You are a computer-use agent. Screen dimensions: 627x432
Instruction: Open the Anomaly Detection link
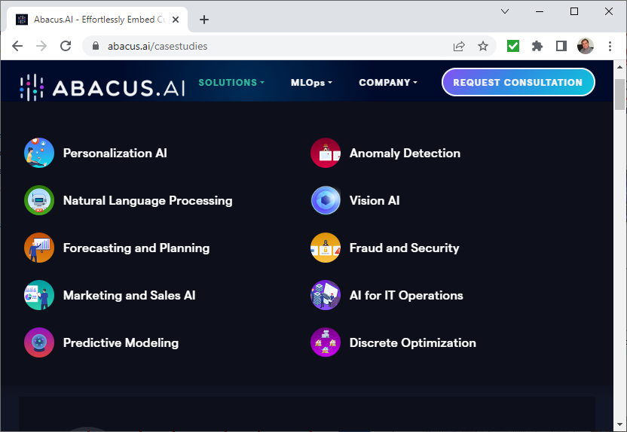(405, 153)
